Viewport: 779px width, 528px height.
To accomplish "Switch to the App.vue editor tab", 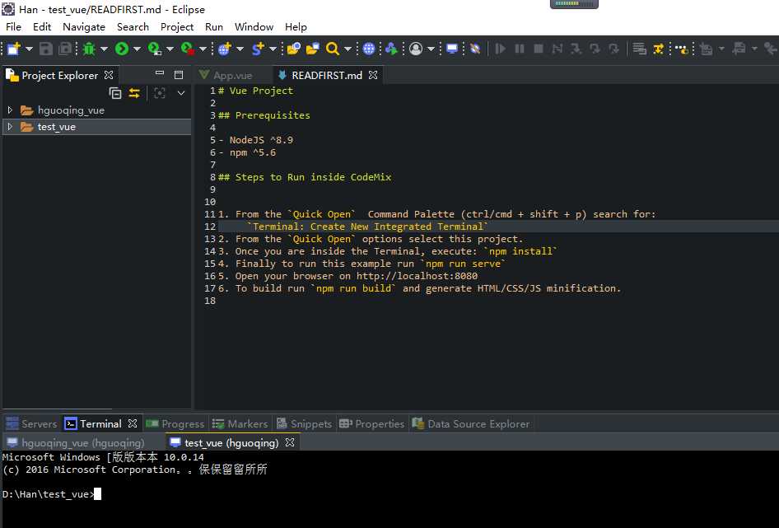I will pyautogui.click(x=232, y=75).
